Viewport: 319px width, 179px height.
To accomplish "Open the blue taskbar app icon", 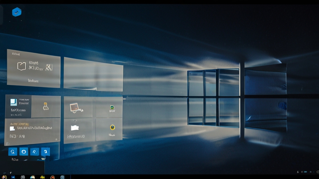I will (13, 177).
